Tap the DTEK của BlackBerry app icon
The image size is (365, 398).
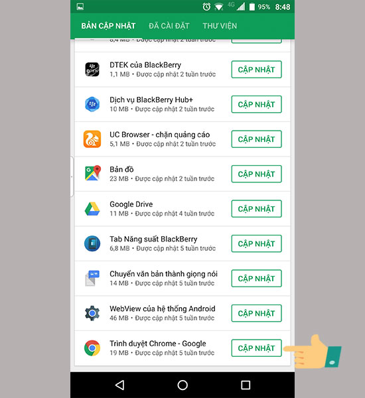[x=92, y=69]
